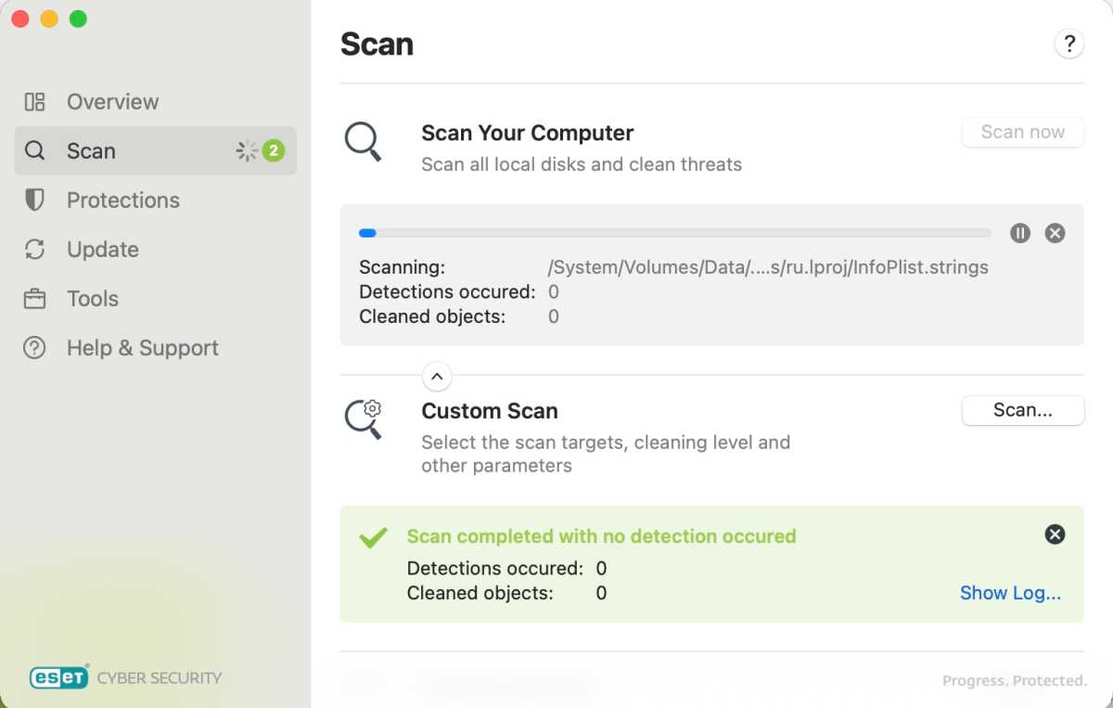Image resolution: width=1113 pixels, height=708 pixels.
Task: Open the help question mark icon
Action: pyautogui.click(x=1069, y=43)
